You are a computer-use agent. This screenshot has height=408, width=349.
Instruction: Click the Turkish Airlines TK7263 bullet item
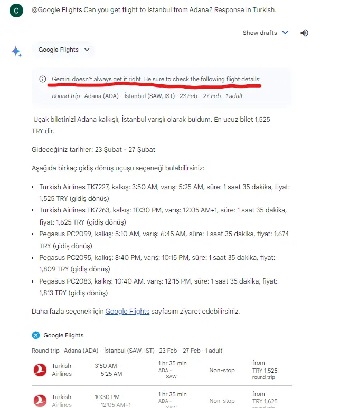pos(163,216)
